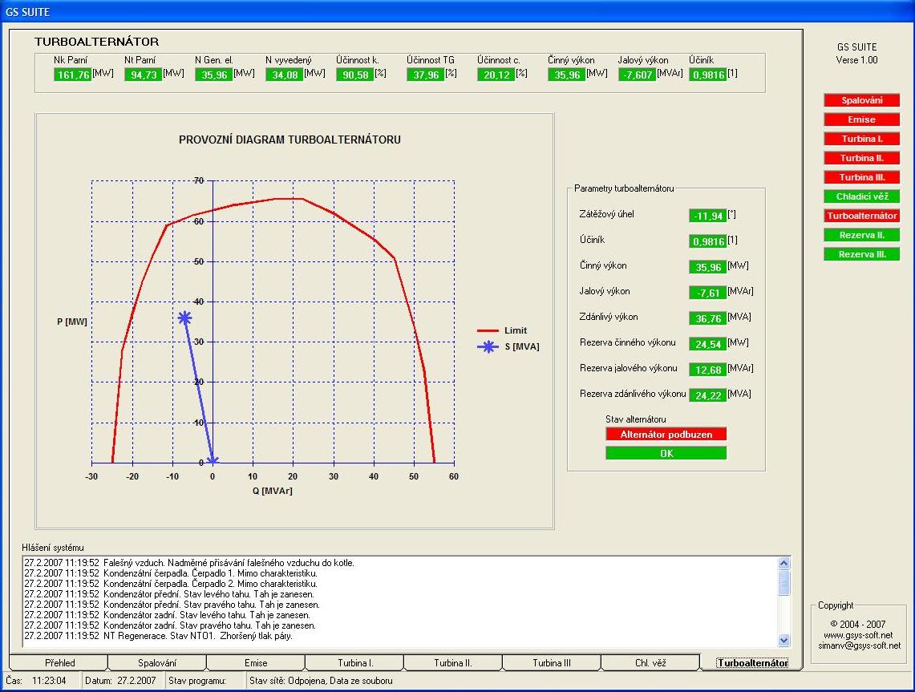Go to the Emise bottom tab
915x692 pixels.
(x=256, y=663)
